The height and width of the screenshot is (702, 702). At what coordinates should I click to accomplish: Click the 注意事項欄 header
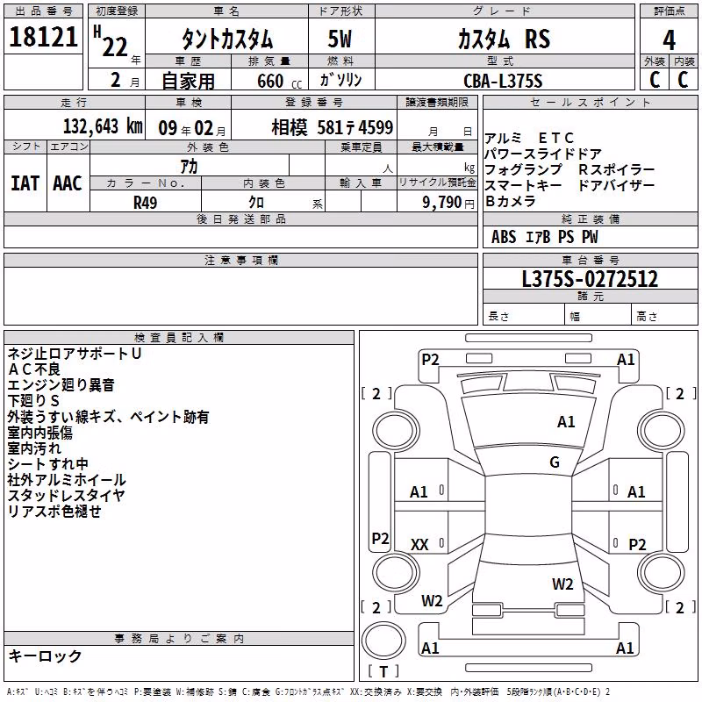pos(240,260)
